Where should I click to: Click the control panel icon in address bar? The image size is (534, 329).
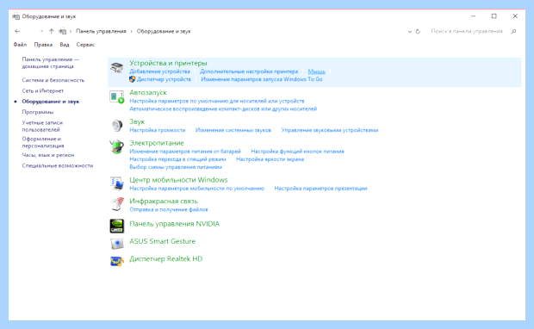pyautogui.click(x=62, y=31)
